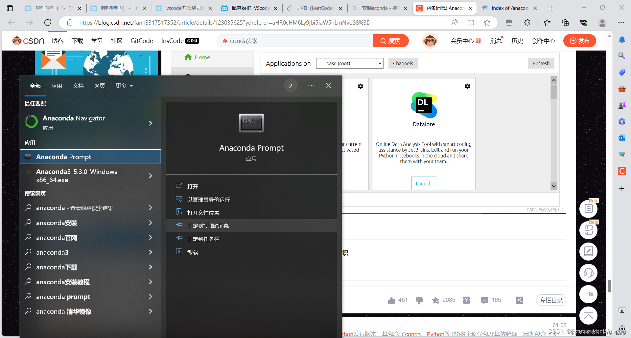Click the CSDN logo
Viewport: 631px width, 338px height.
[x=28, y=41]
